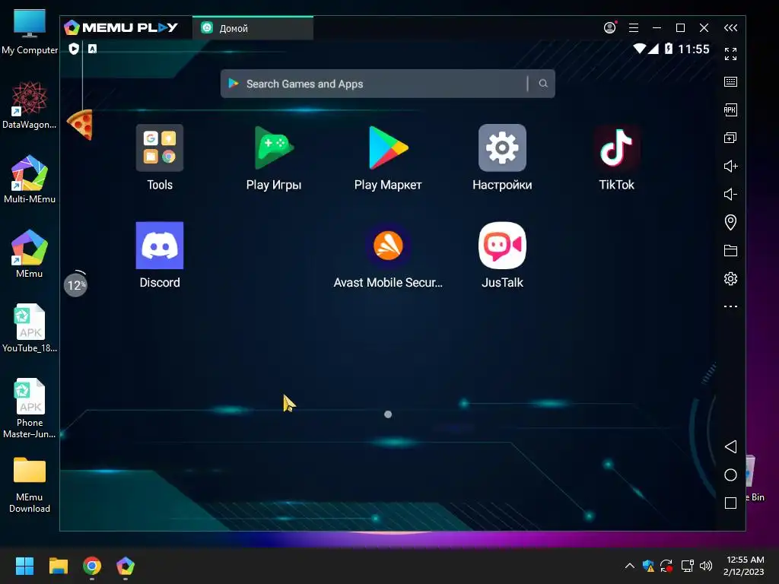
Task: Click the MEMU PLAY logo in title bar
Action: (121, 28)
